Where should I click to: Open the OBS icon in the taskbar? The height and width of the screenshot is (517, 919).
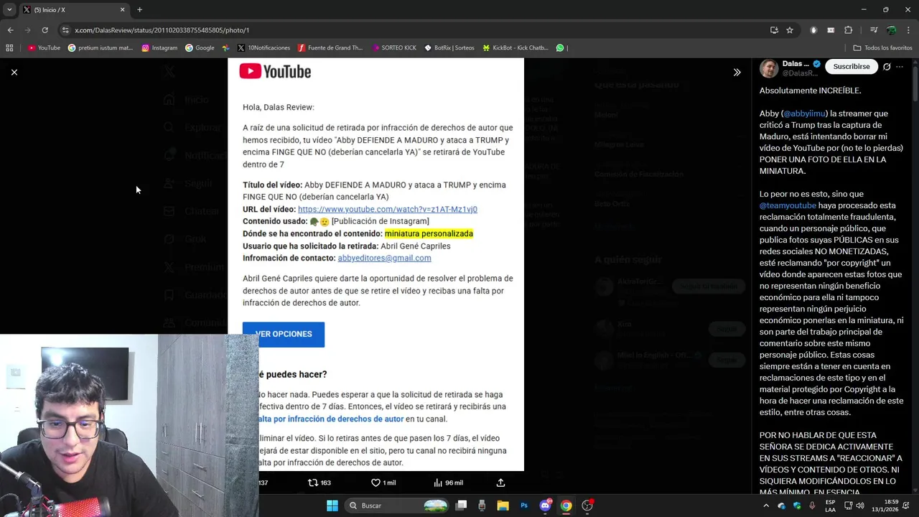(x=587, y=506)
